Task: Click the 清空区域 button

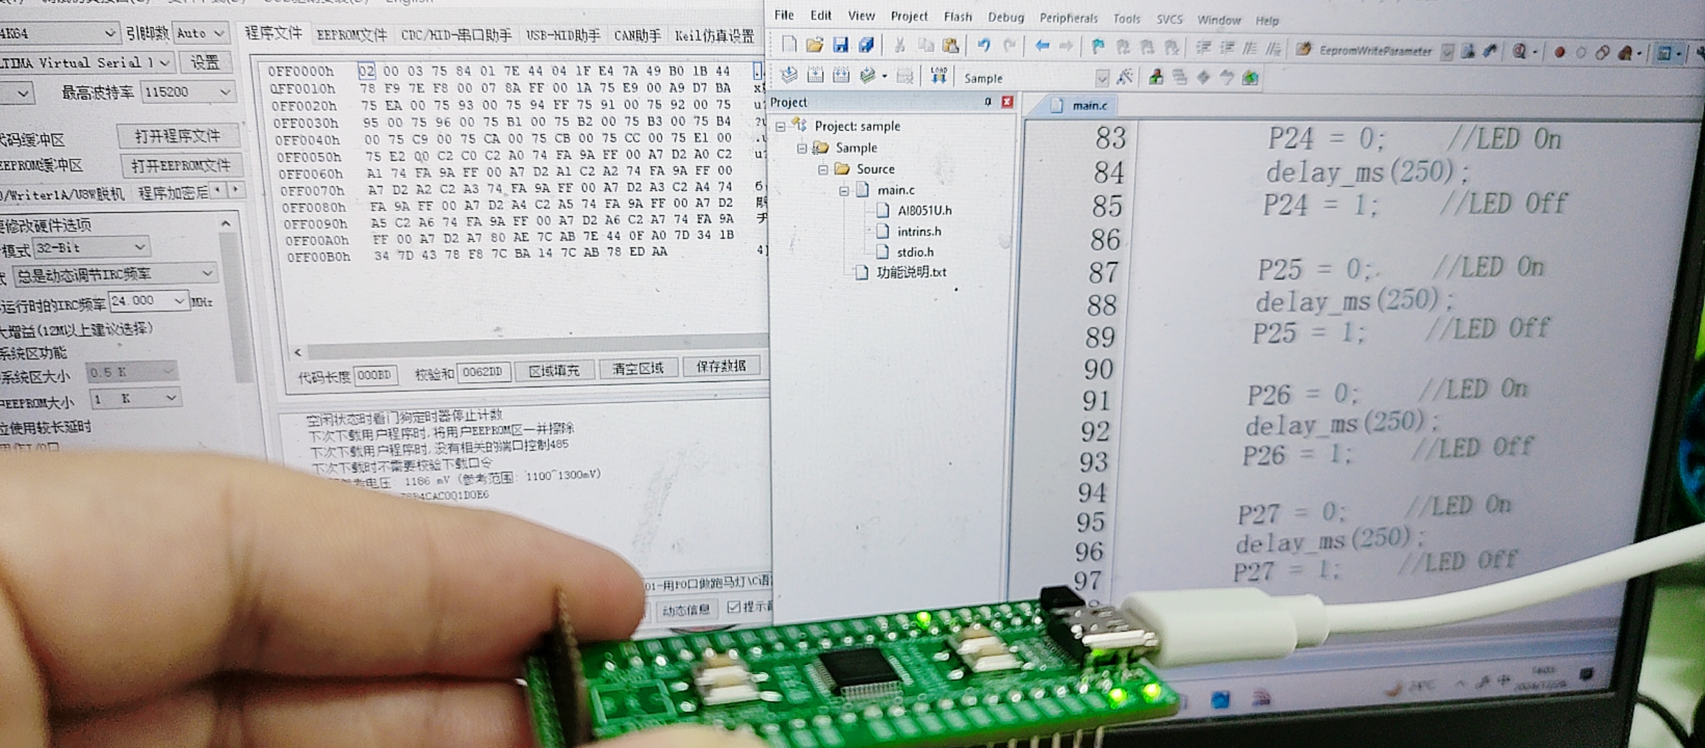Action: [638, 368]
